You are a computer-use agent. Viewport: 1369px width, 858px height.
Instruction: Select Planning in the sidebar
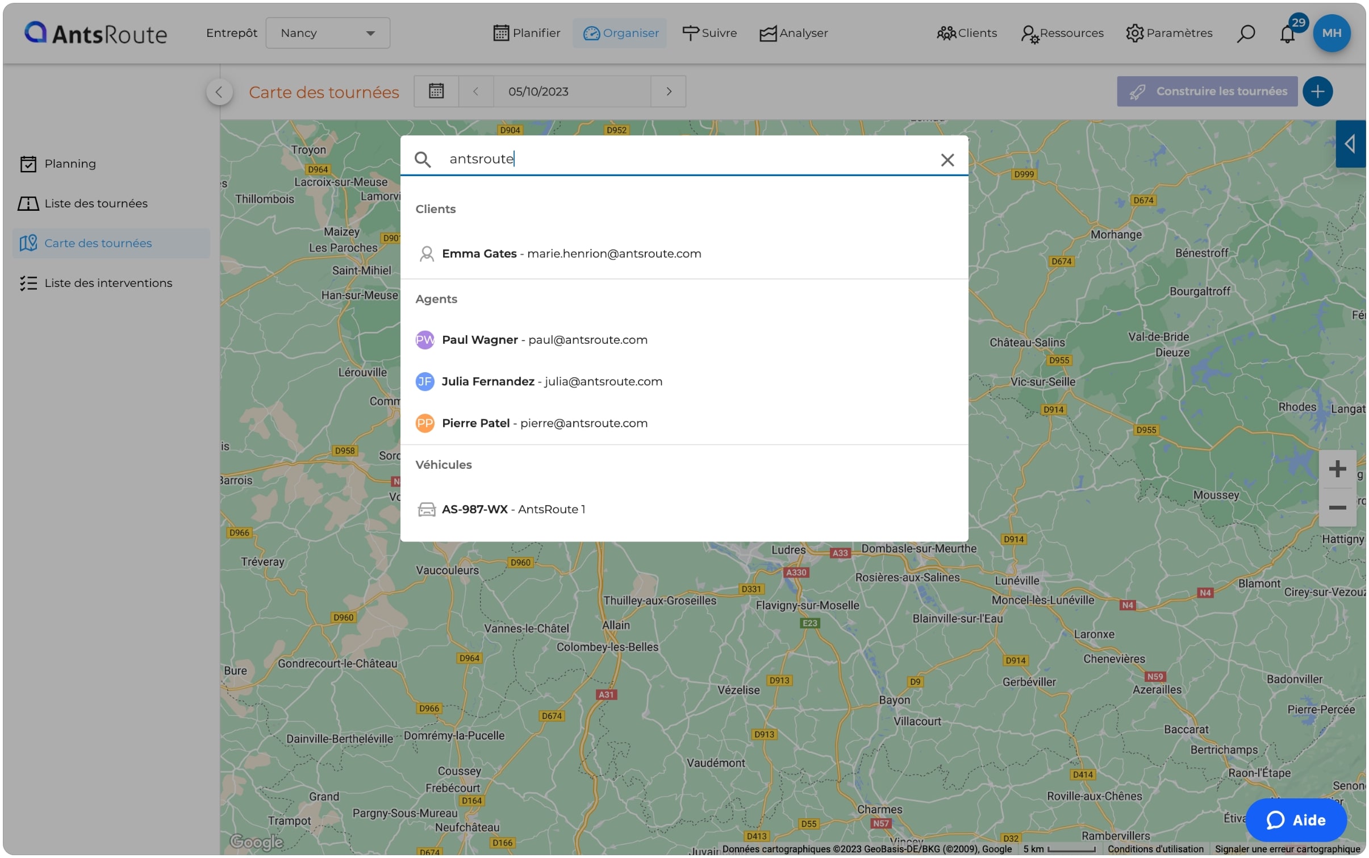pos(111,164)
